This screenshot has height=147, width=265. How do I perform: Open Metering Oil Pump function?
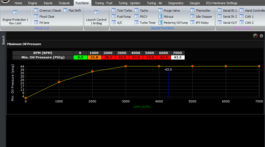tap(173, 22)
